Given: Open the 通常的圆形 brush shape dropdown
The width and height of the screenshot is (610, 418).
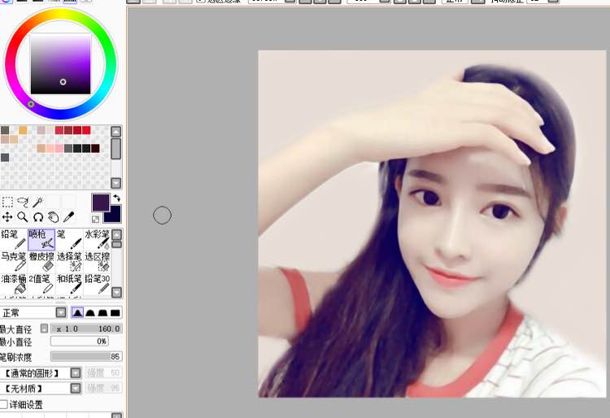Looking at the screenshot, I should click(x=76, y=372).
